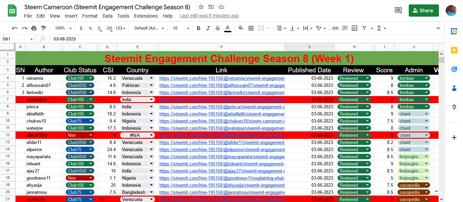Open zoom 100% dropdown
Screen dimensions: 463x202
click(x=63, y=28)
